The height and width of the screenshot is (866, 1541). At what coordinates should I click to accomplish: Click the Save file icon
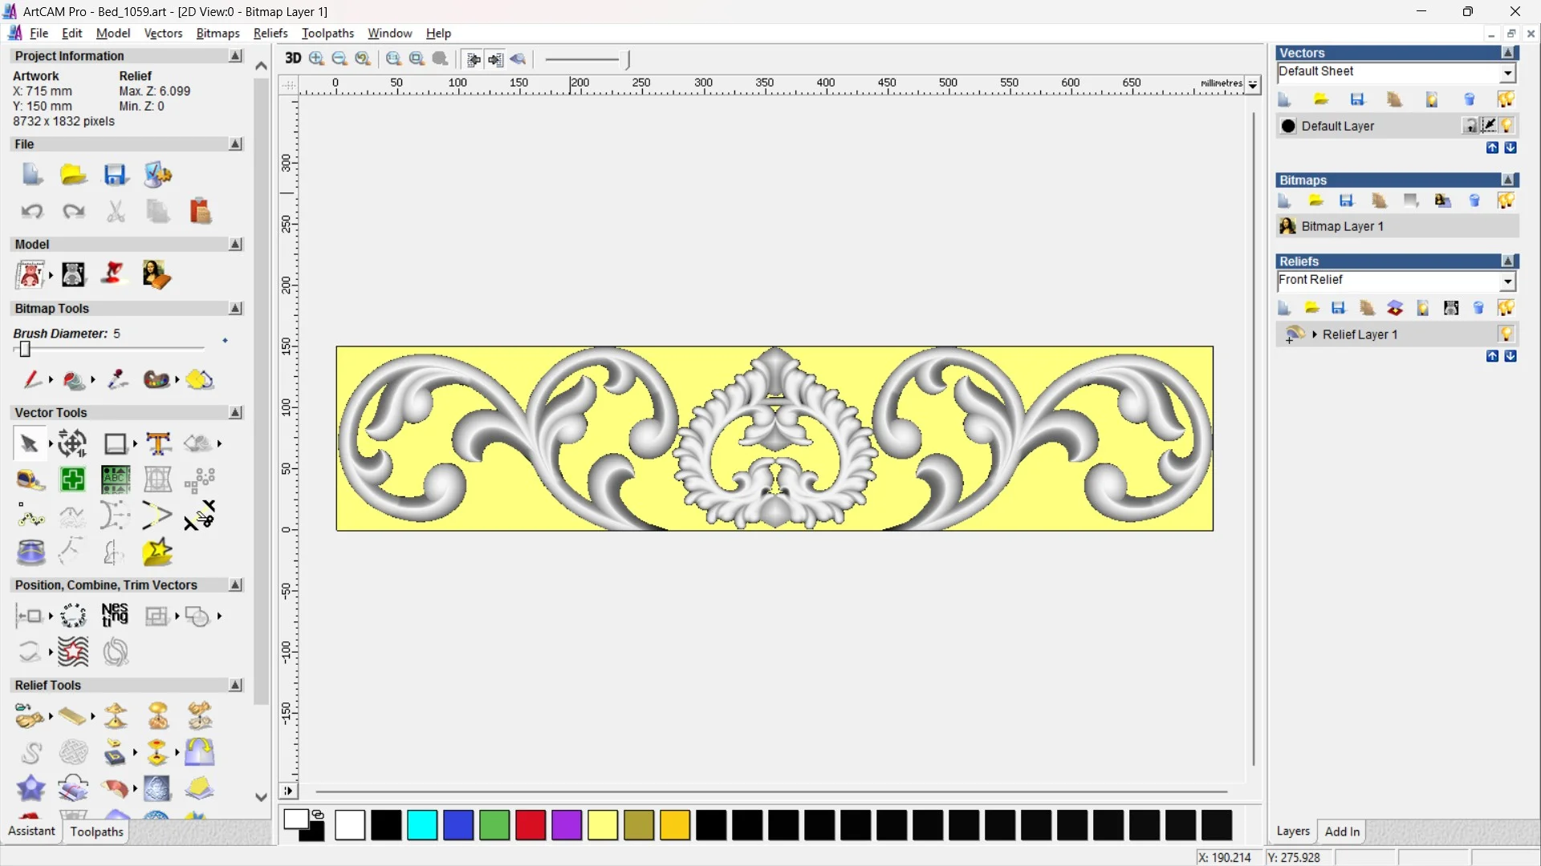pyautogui.click(x=115, y=175)
